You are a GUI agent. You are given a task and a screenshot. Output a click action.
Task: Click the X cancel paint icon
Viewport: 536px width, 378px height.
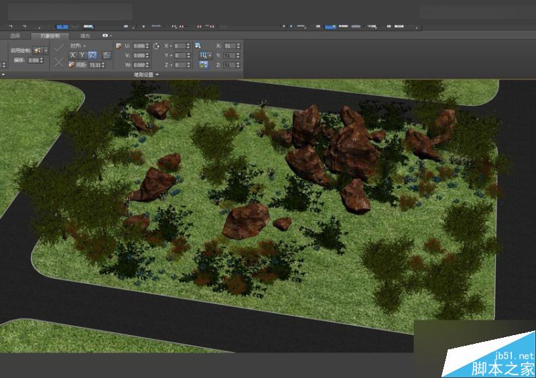59,63
